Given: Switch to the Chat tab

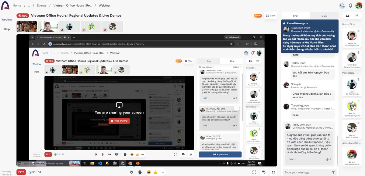Looking at the screenshot, I should pos(296,16).
